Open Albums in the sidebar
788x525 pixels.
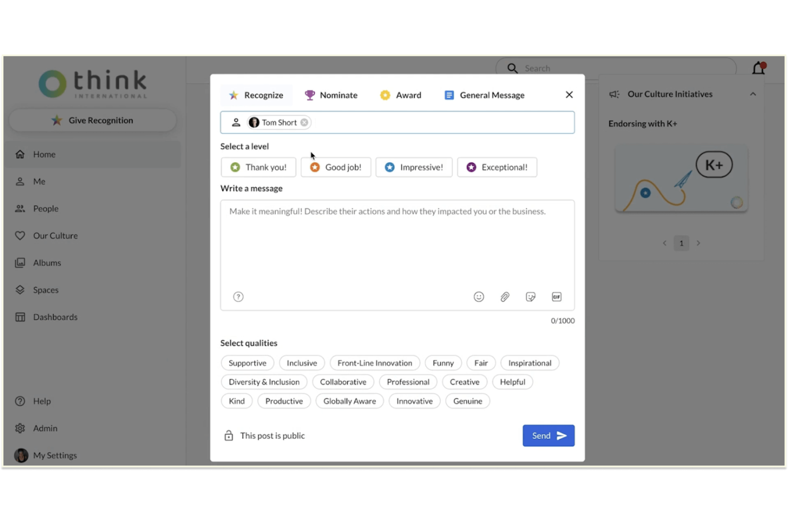pyautogui.click(x=93, y=263)
